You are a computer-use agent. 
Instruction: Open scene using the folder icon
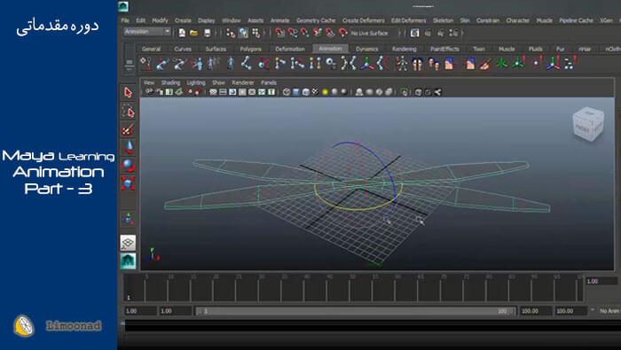pyautogui.click(x=194, y=33)
